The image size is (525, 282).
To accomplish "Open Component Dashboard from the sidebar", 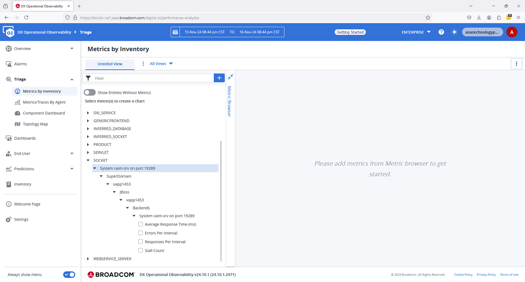I will pos(43,113).
